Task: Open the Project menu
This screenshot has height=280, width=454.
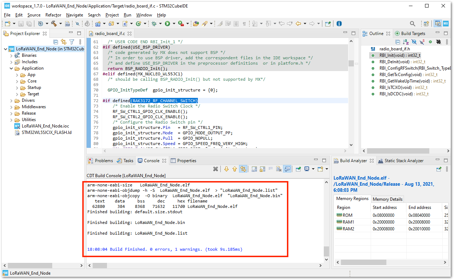Action: [x=112, y=15]
